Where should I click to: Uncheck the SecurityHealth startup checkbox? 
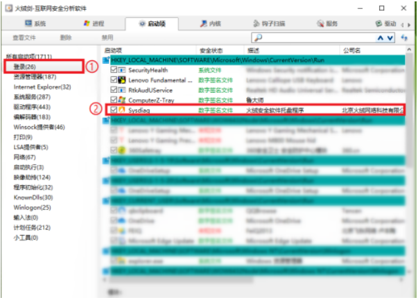114,70
